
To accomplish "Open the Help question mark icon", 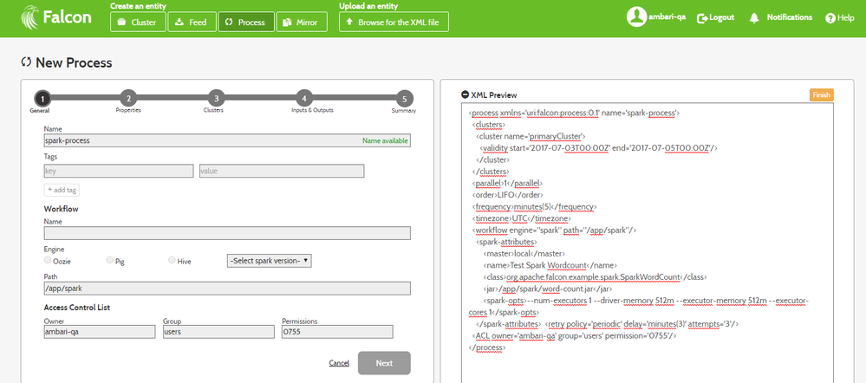I will pos(830,18).
